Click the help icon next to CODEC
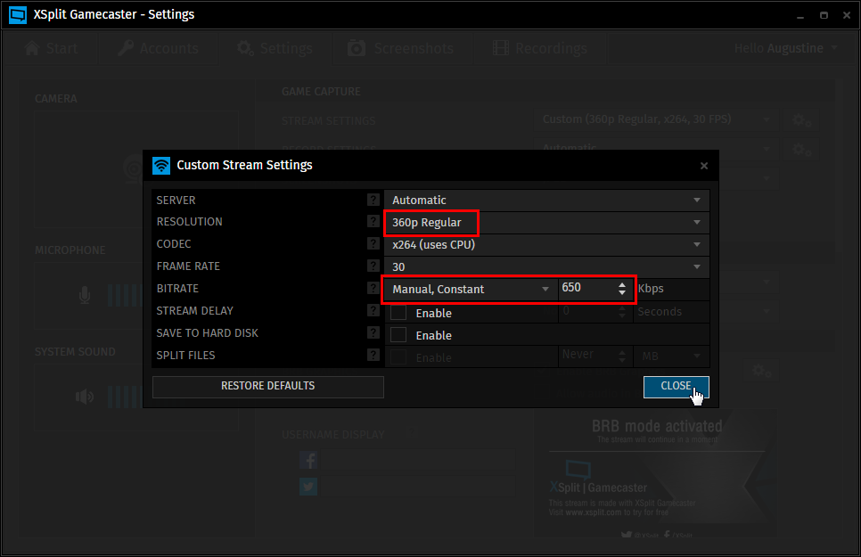 (373, 243)
